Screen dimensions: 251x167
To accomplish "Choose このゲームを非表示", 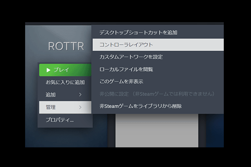I will click(x=158, y=81).
